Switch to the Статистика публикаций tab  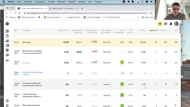point(32,8)
